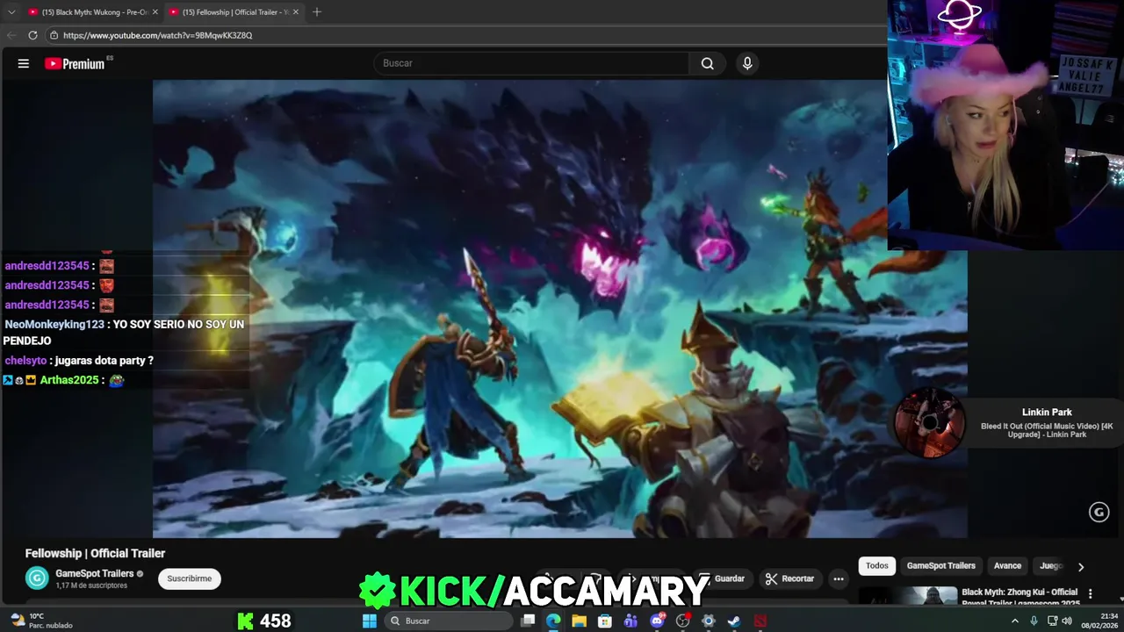Screen dimensions: 1124x632
Task: Open options menu for Zhong Kui recommendation
Action: coord(1091,594)
